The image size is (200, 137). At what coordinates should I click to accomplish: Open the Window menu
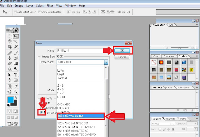(70, 6)
